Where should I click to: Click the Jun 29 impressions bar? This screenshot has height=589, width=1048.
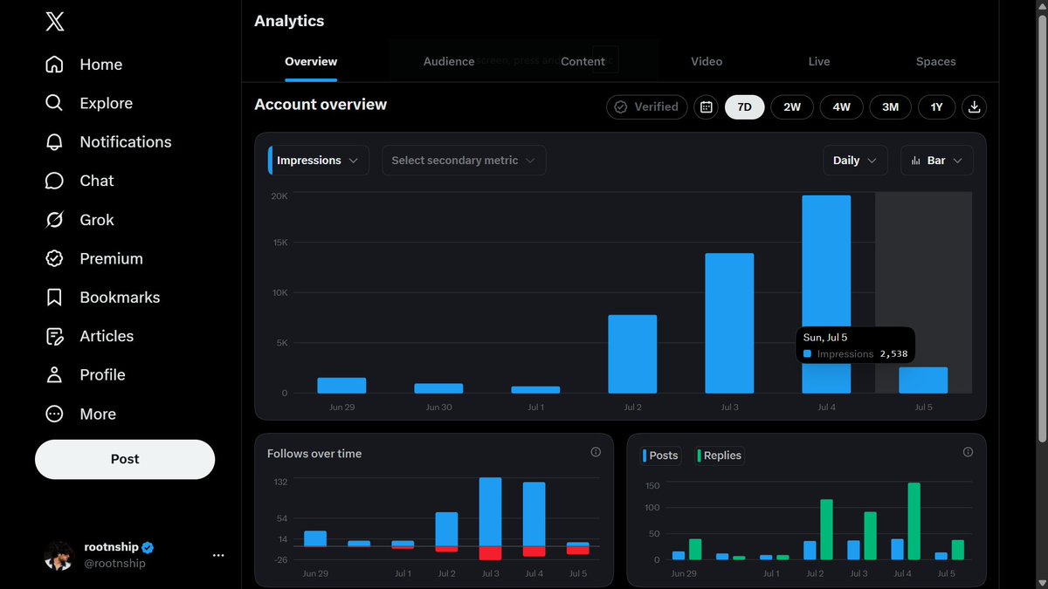coord(341,386)
